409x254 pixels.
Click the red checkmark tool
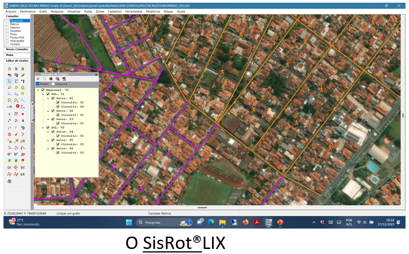[x=16, y=134]
